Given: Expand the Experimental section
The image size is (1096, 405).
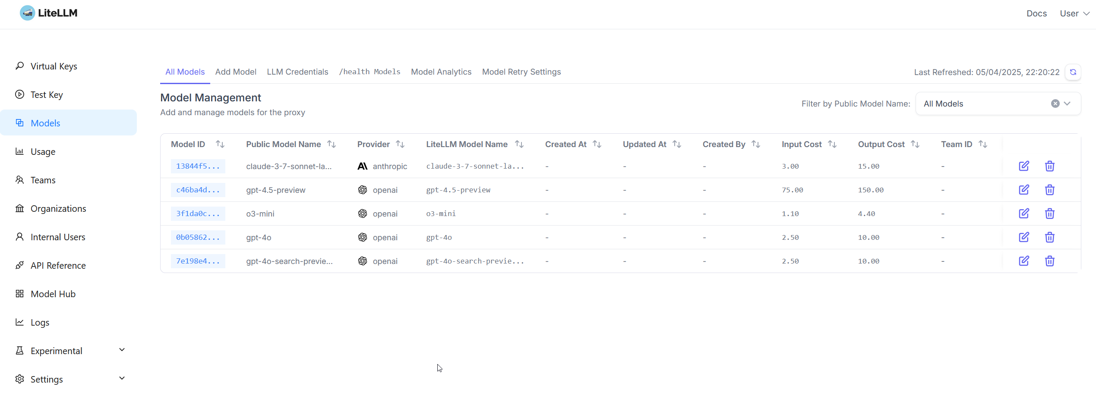Looking at the screenshot, I should pyautogui.click(x=56, y=351).
